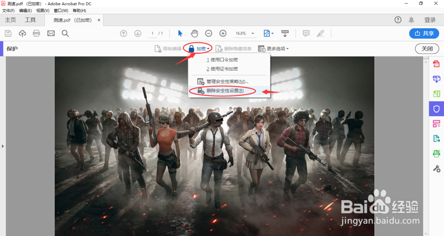Open Create PDF tool in right sidebar
This screenshot has height=236, width=444.
[436, 64]
